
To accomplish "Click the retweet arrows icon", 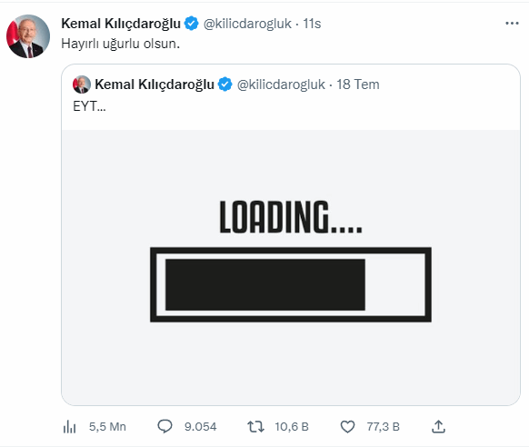I will 255,426.
